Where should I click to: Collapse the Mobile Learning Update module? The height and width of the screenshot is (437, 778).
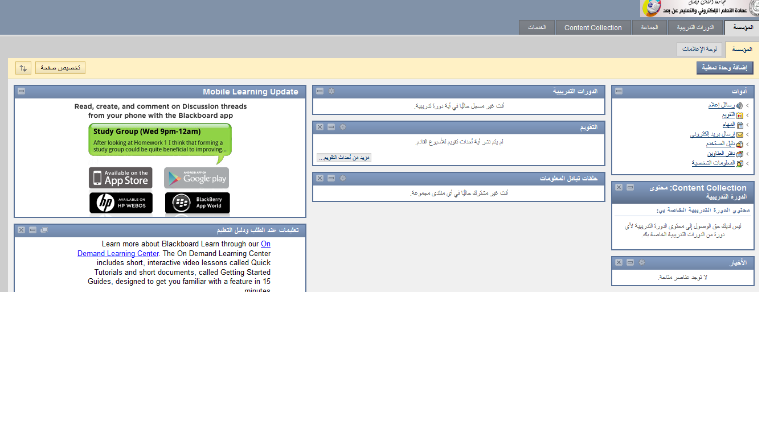click(21, 91)
